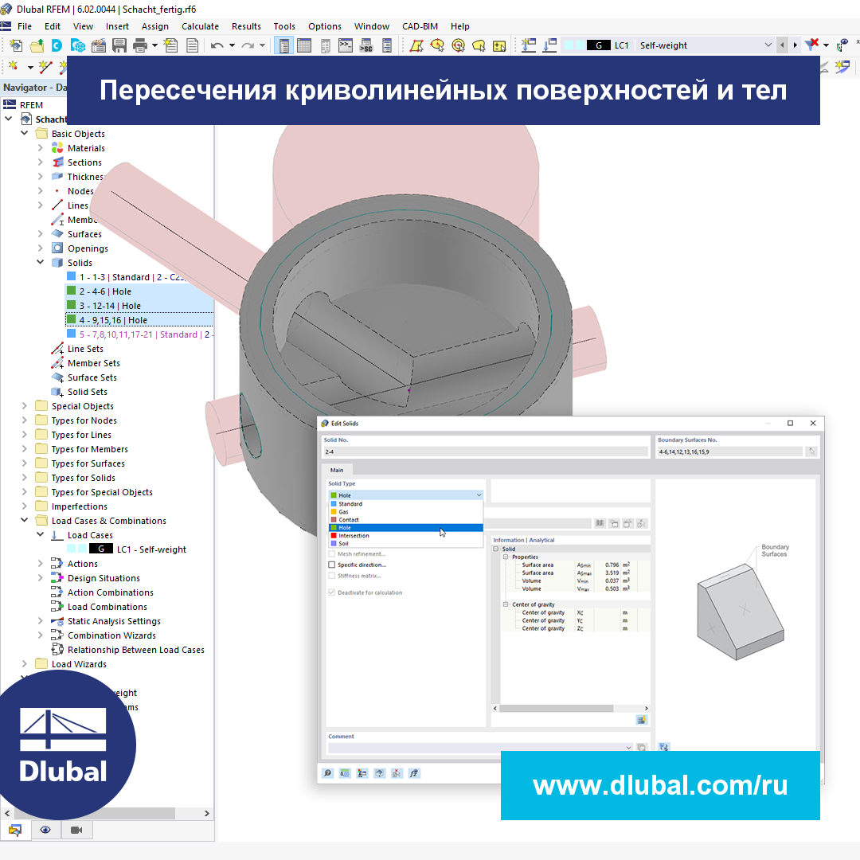Open the Calculate menu
Image resolution: width=860 pixels, height=860 pixels.
(x=200, y=25)
